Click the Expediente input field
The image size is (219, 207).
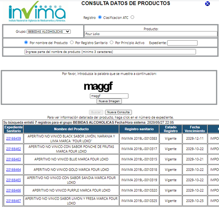(x=182, y=43)
